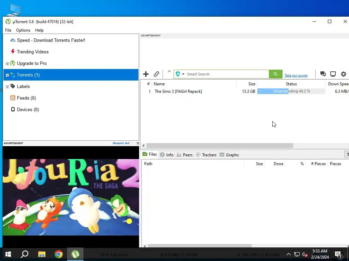Click the Add Torrent from URL link icon
This screenshot has width=349, height=261.
156,74
